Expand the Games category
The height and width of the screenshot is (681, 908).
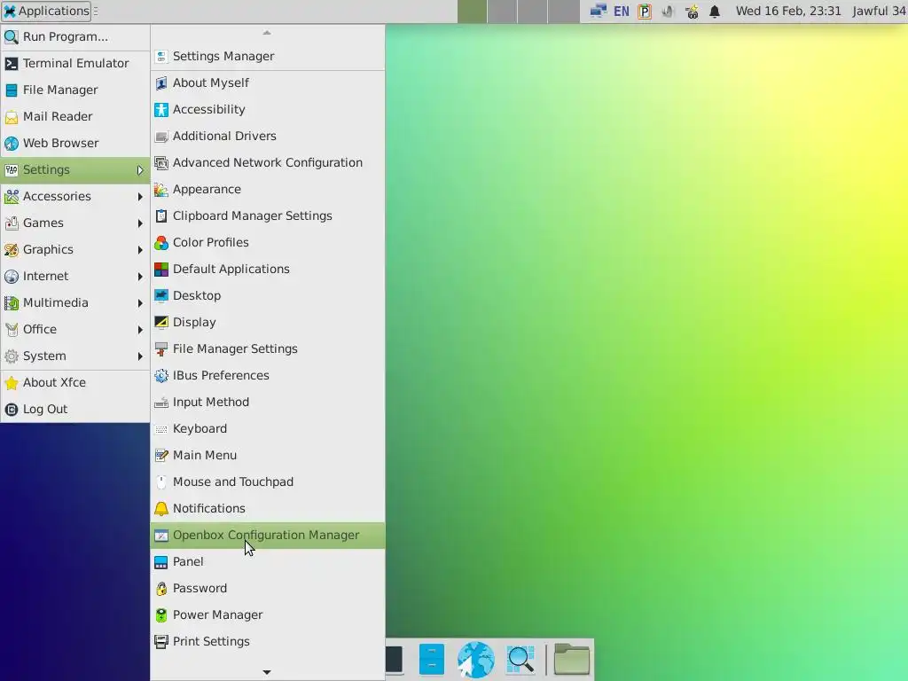point(75,223)
